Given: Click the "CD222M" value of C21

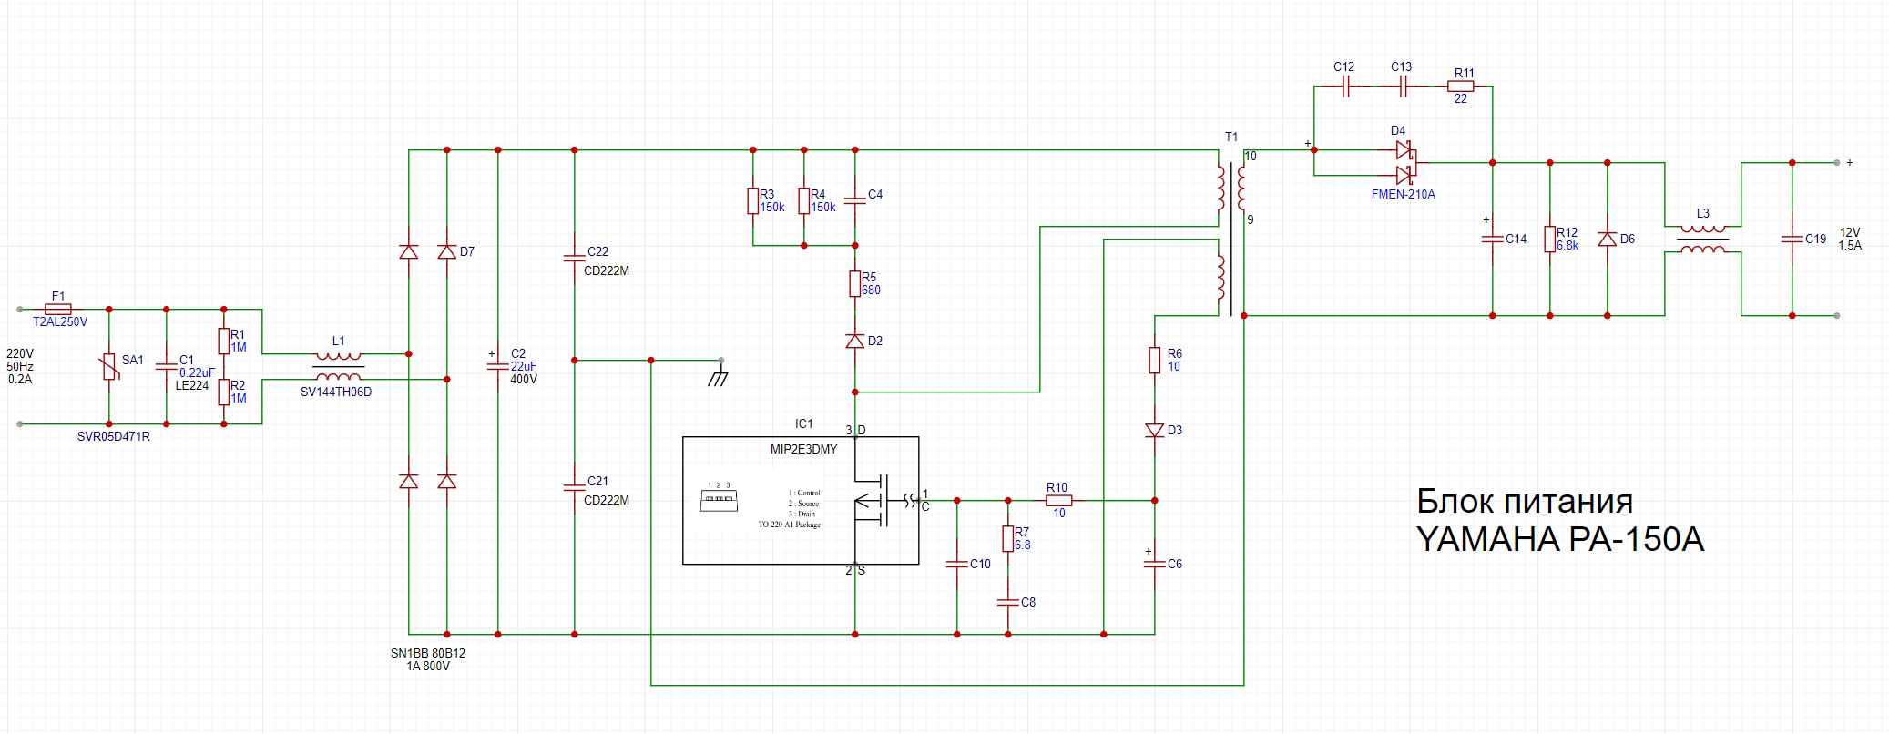Looking at the screenshot, I should pos(607,500).
